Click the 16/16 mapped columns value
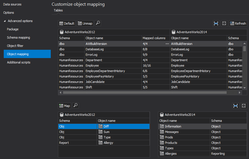This screenshot has height=159, width=249. [x=147, y=65]
